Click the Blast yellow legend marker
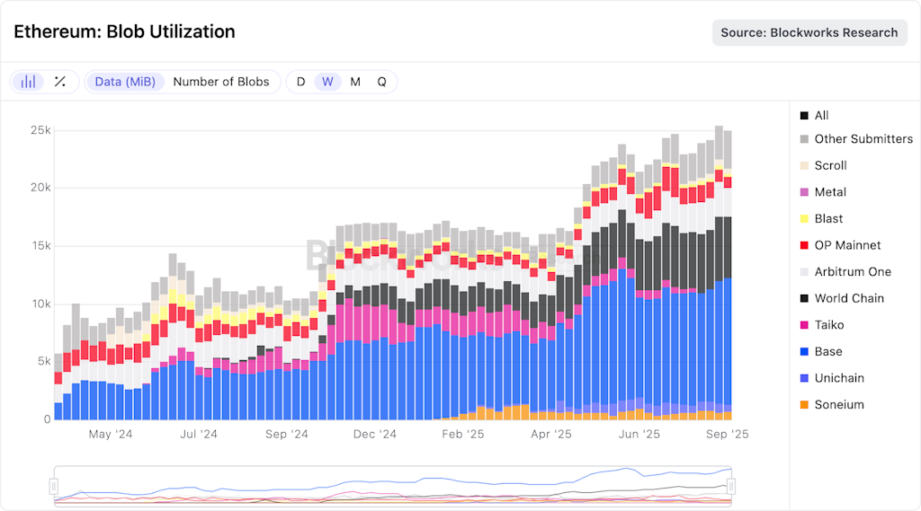 804,219
